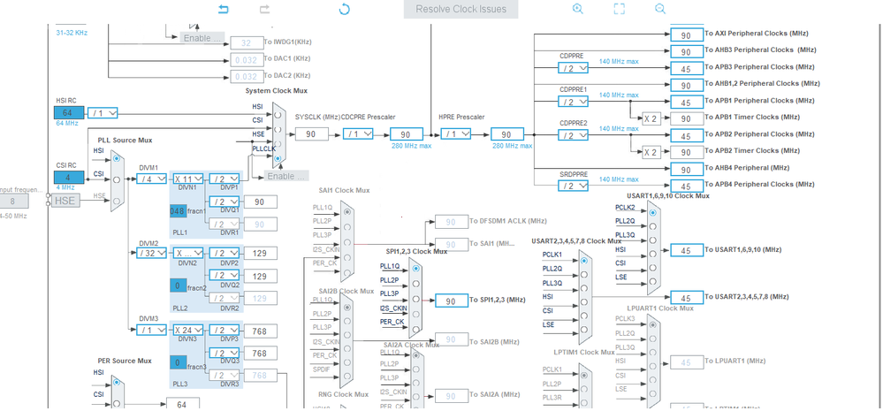
Task: Click the To USART1,6,9,10 (MHz) value box
Action: click(687, 250)
